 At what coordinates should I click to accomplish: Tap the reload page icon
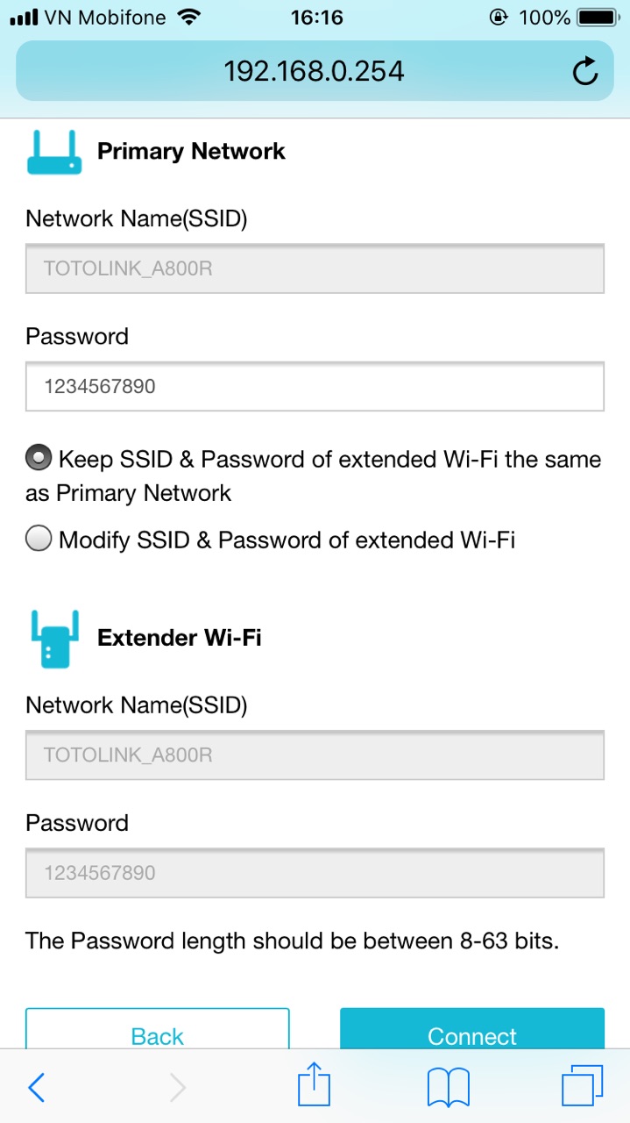pos(585,72)
